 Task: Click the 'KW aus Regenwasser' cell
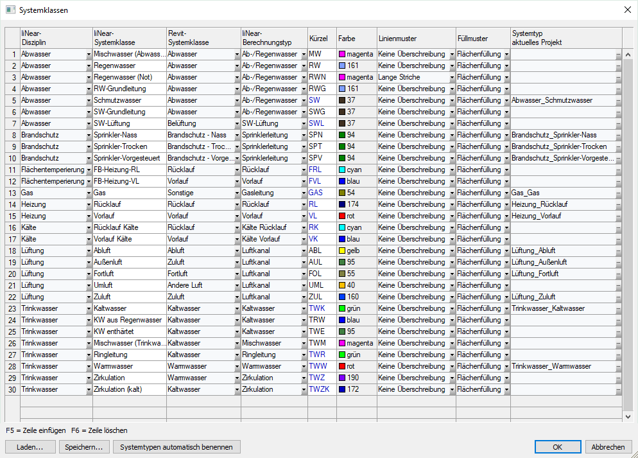130,321
